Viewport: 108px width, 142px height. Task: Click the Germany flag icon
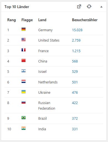tap(24, 29)
